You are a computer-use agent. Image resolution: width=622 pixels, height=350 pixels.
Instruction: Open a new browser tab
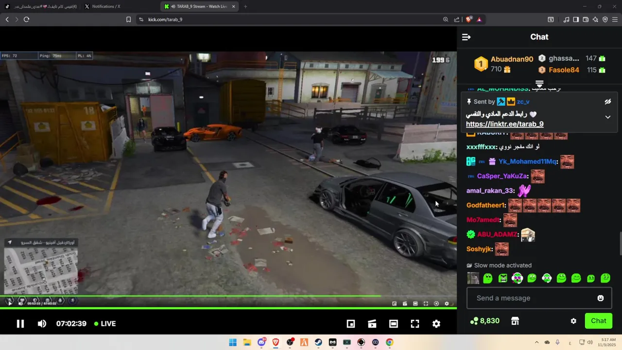[245, 6]
